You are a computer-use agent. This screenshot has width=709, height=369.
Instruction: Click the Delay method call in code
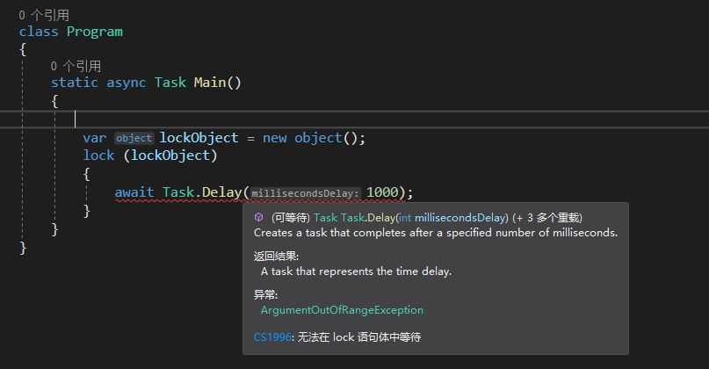[221, 192]
